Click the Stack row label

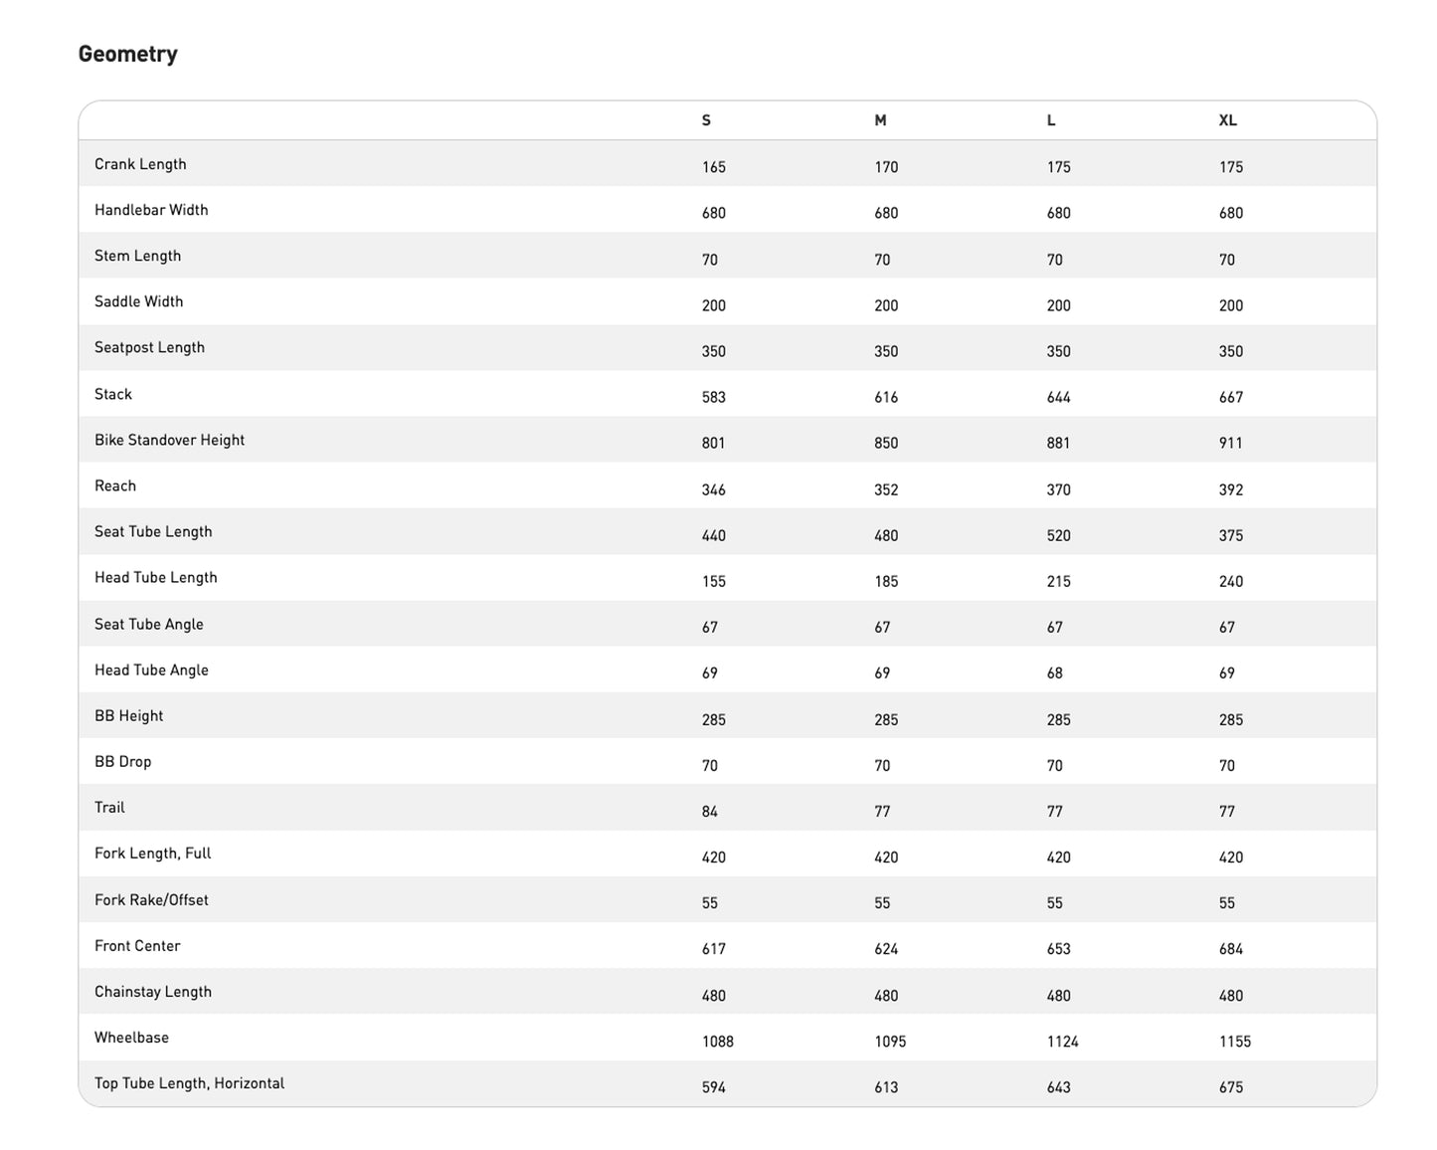click(113, 394)
